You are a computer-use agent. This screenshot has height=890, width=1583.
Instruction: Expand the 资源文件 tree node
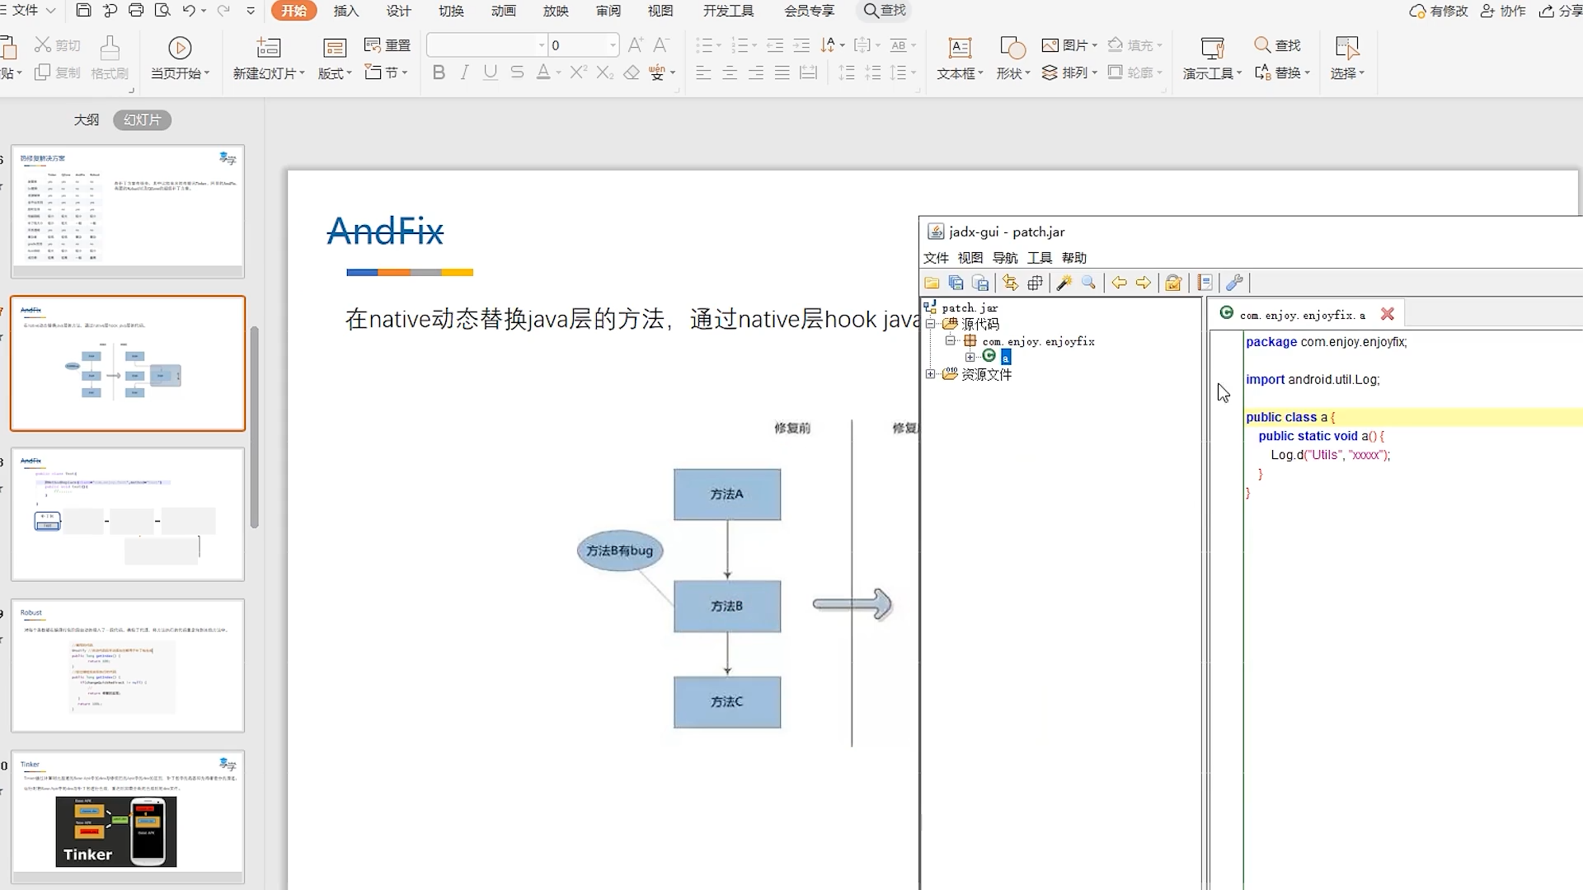(x=931, y=374)
